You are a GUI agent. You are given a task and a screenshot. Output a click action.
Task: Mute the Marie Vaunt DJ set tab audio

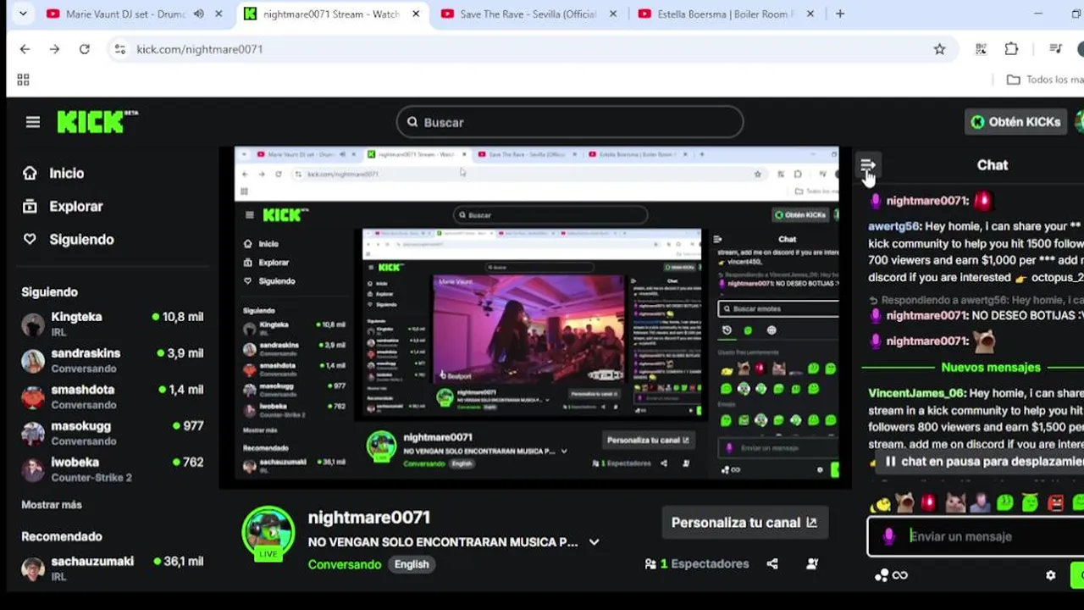pos(199,14)
